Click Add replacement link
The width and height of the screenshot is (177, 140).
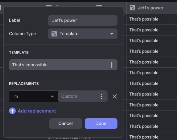click(x=37, y=111)
